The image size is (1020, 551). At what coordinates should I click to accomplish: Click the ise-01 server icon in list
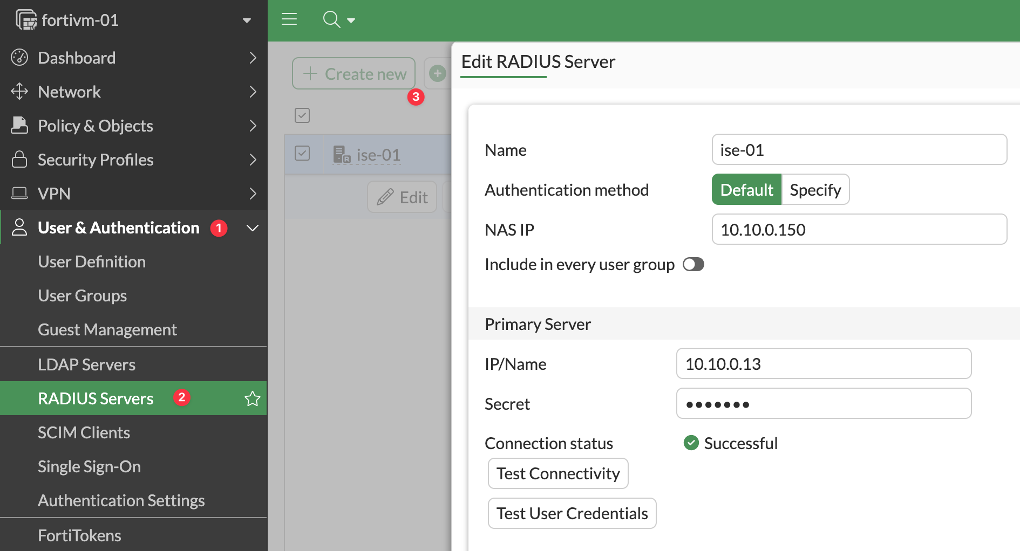342,155
